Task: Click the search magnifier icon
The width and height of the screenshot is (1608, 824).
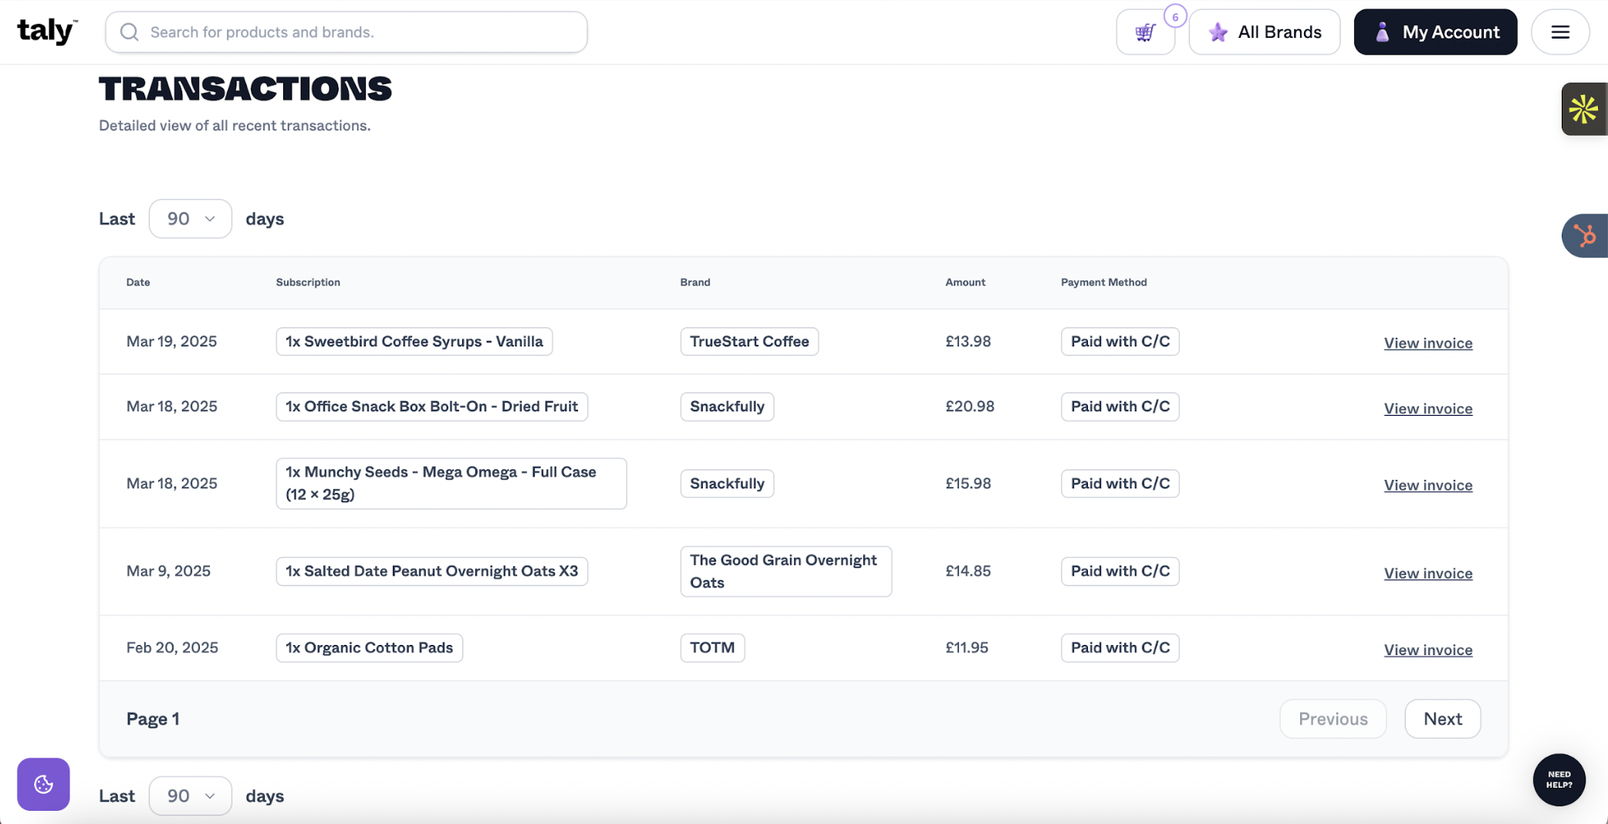Action: pos(130,32)
